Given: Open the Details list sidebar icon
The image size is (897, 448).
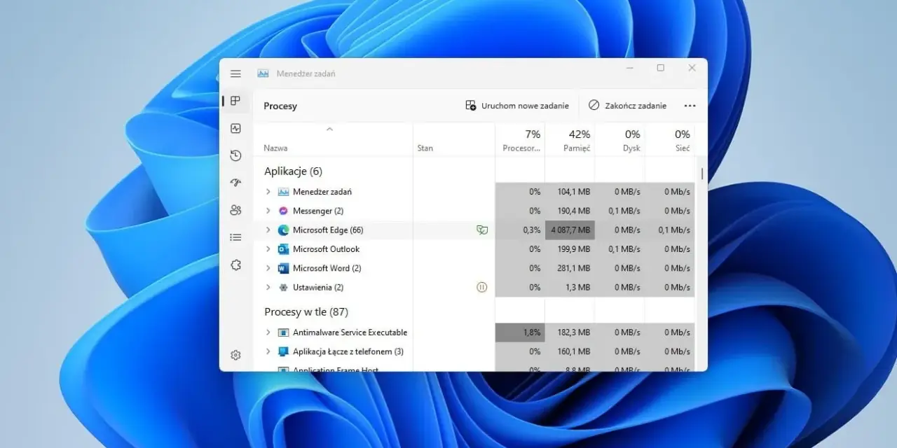Looking at the screenshot, I should 235,237.
